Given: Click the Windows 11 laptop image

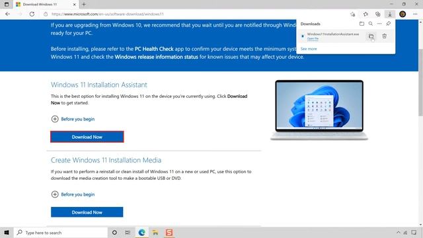Looking at the screenshot, I should point(319,110).
